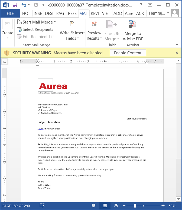Switch to Print Layout view
The image size is (182, 210).
(x=105, y=206)
